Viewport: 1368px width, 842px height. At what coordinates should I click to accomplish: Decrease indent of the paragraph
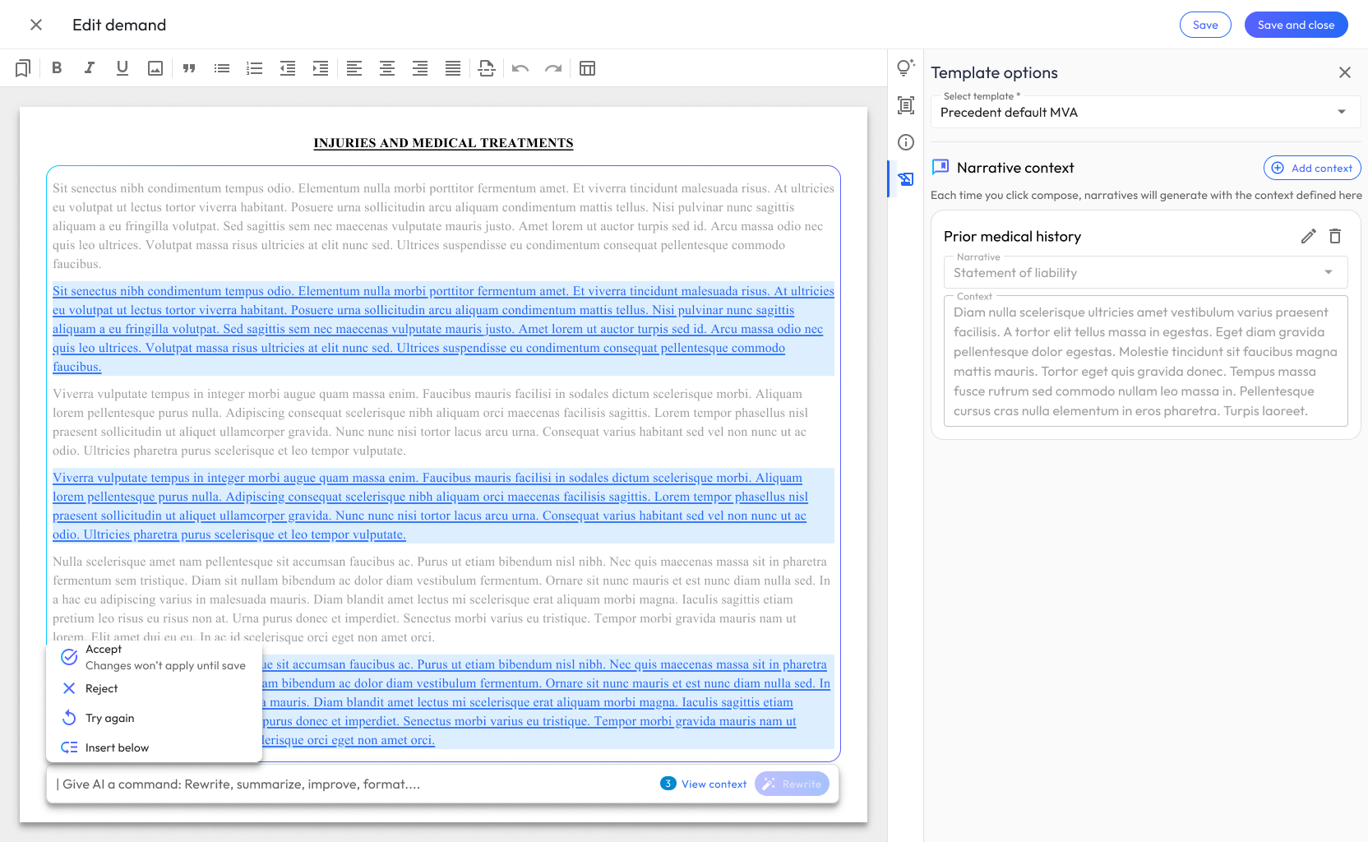[x=288, y=68]
